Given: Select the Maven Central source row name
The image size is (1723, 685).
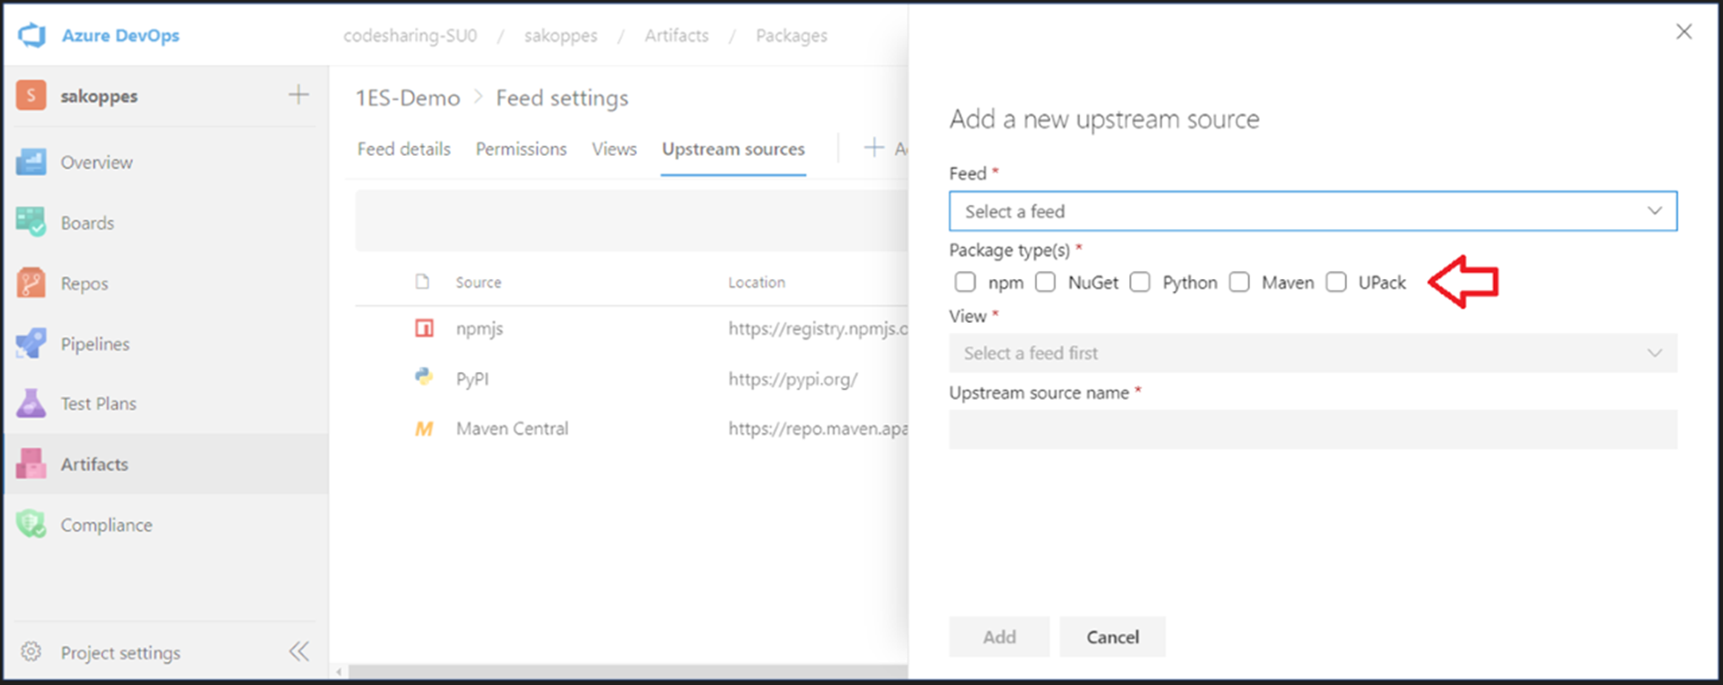Looking at the screenshot, I should (512, 429).
